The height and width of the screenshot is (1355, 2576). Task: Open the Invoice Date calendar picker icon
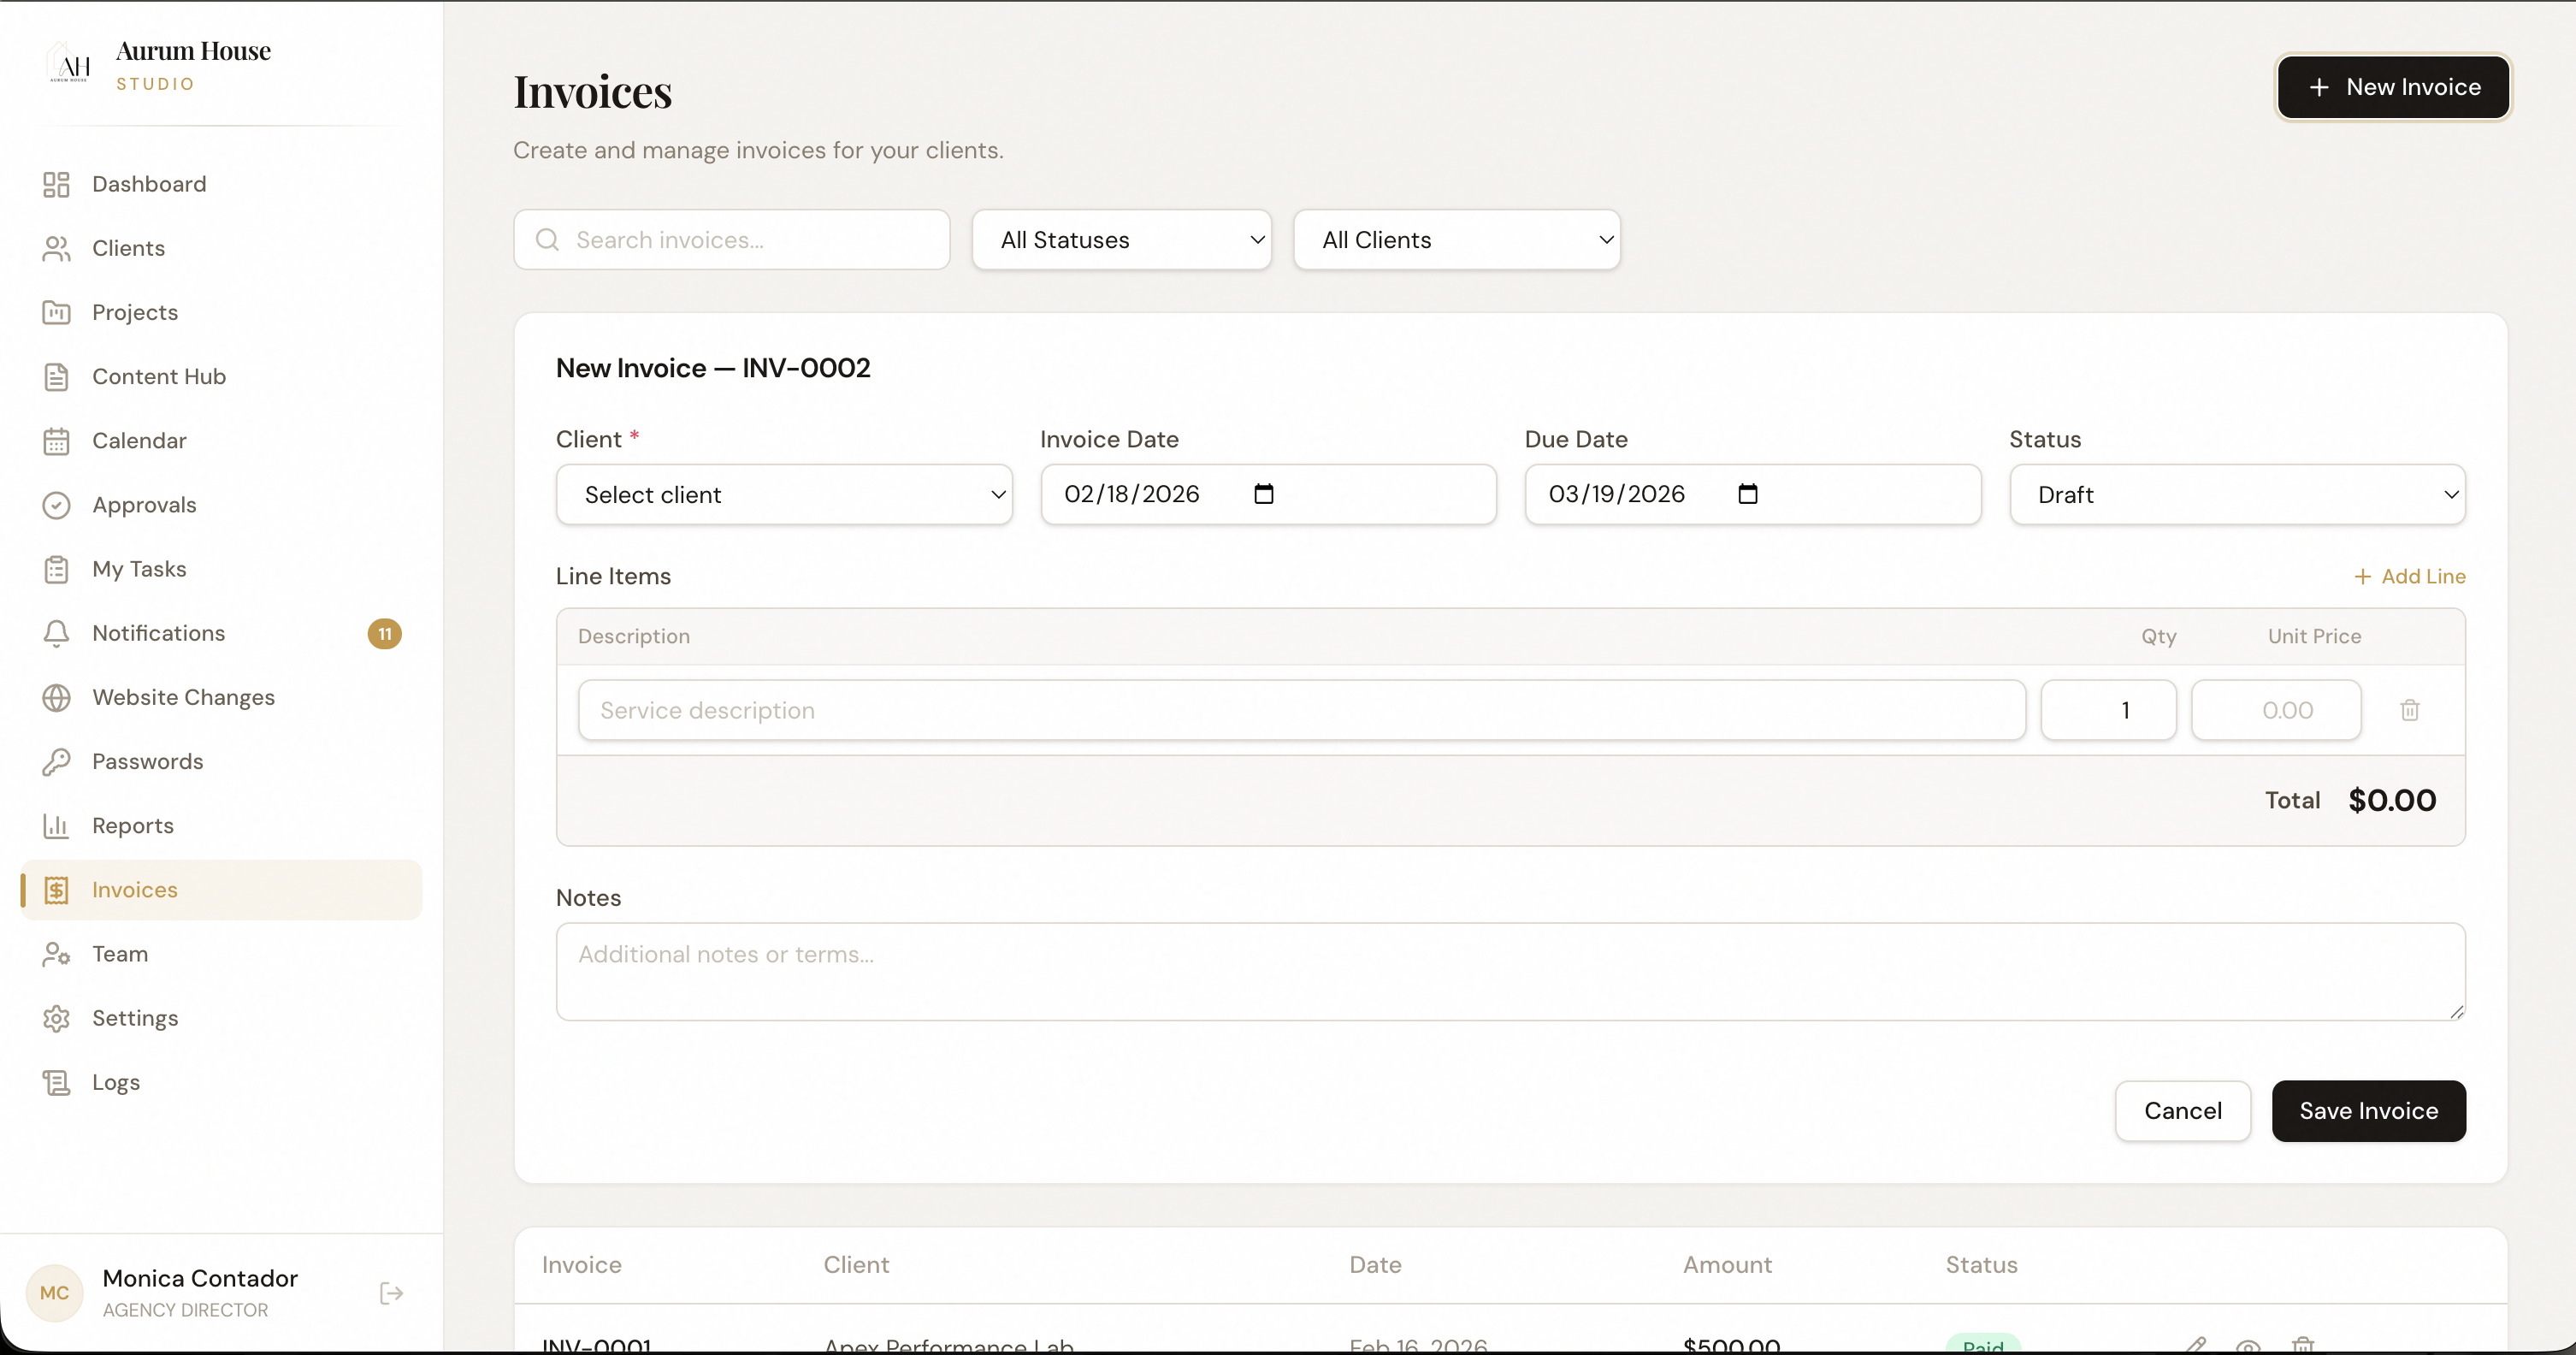pos(1263,493)
